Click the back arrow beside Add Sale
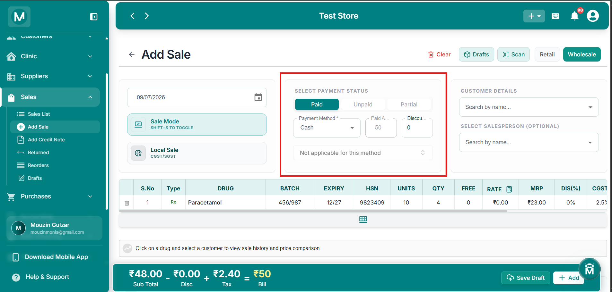 (x=132, y=54)
